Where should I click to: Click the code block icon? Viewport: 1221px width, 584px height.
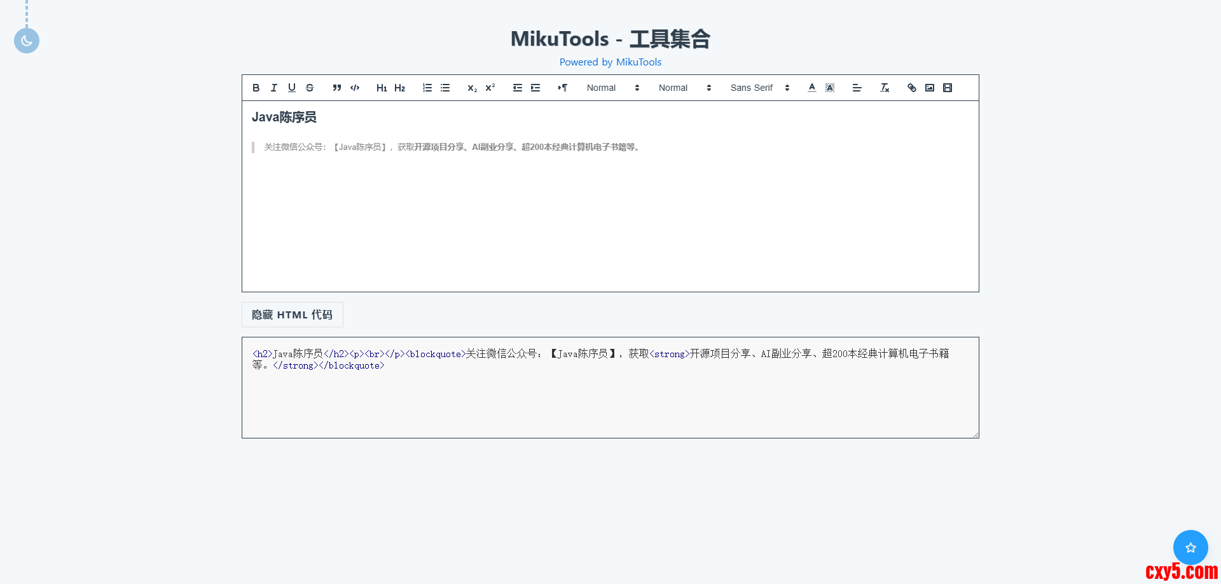[355, 88]
